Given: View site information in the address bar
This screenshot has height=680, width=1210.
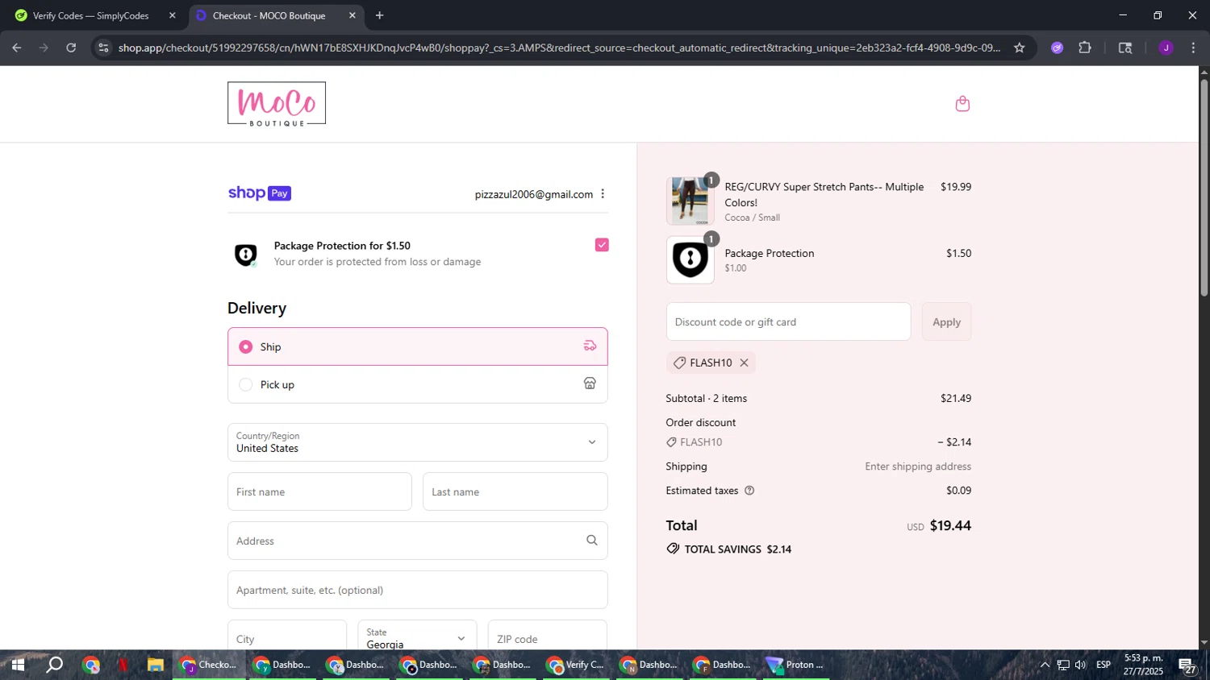Looking at the screenshot, I should (x=103, y=48).
